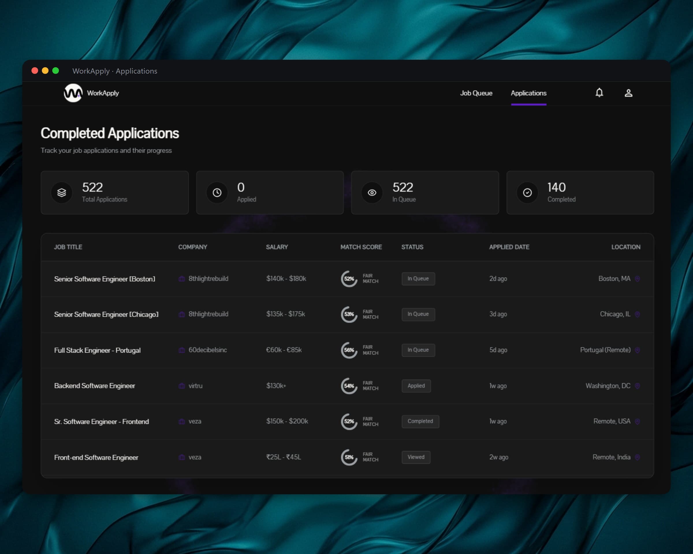This screenshot has width=693, height=554.
Task: Click location pin next to Remote, India
Action: click(x=637, y=457)
